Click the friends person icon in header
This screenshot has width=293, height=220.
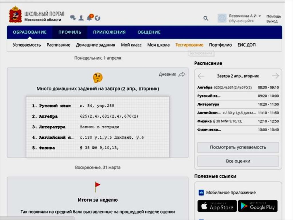(81, 18)
